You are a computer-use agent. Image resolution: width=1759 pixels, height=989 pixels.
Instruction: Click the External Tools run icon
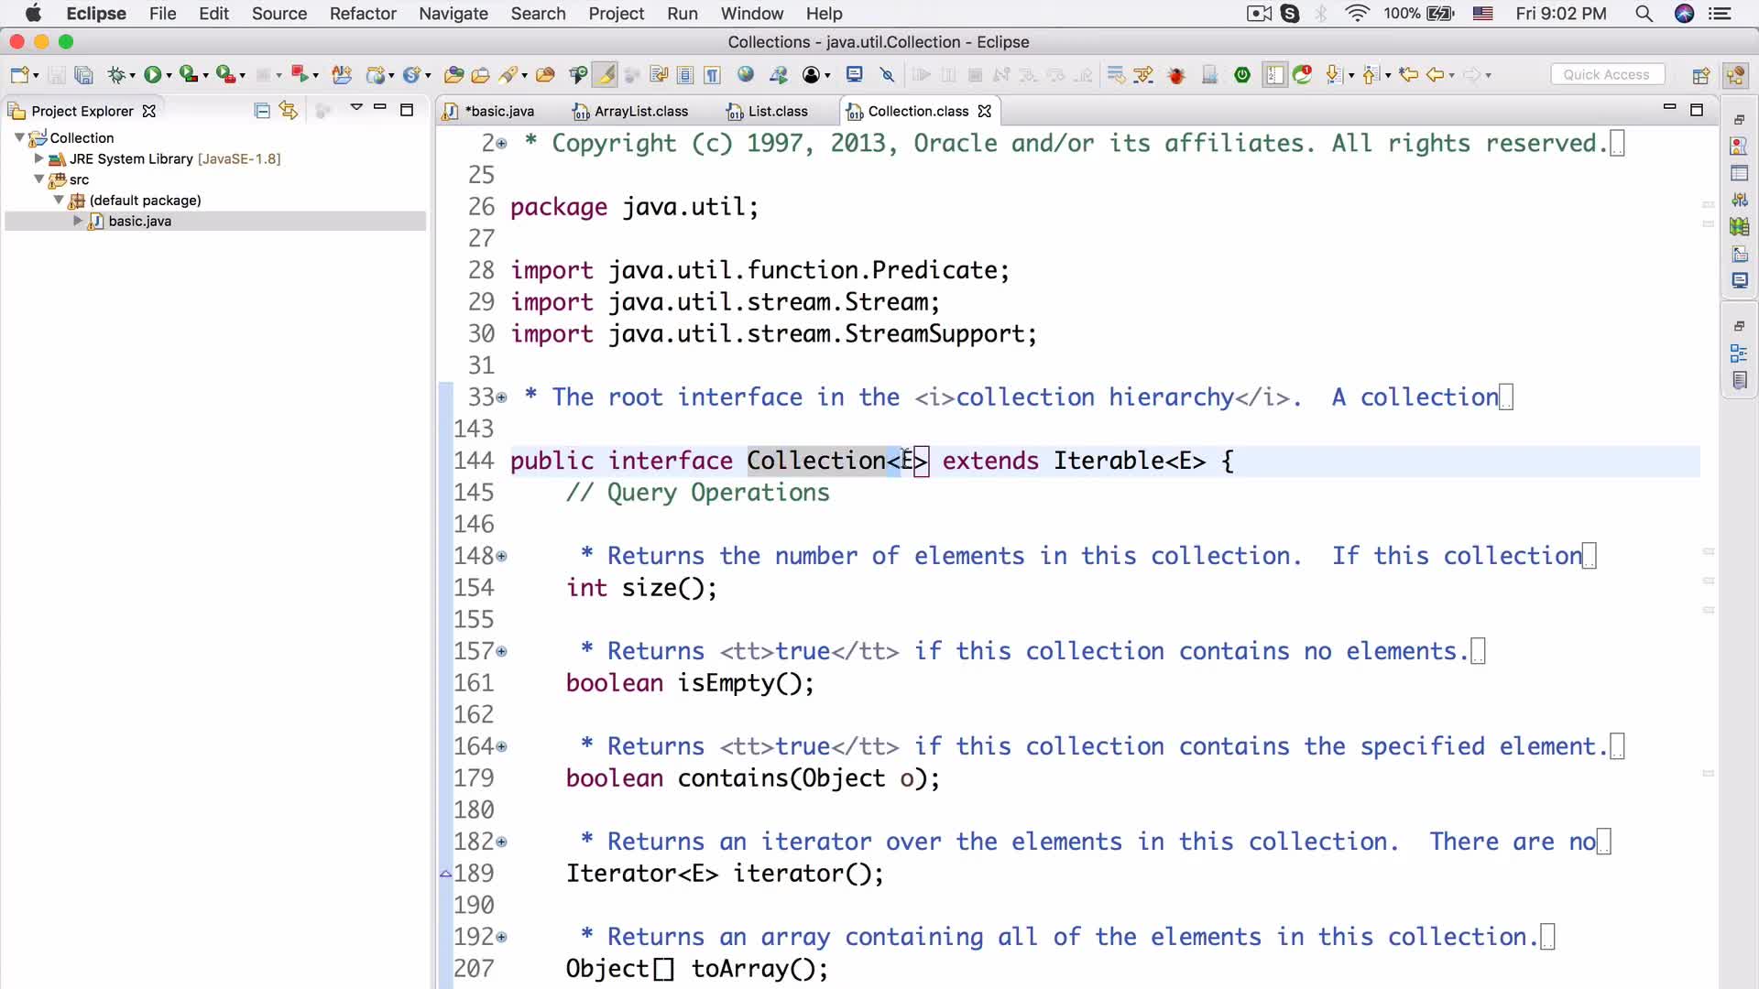[225, 75]
